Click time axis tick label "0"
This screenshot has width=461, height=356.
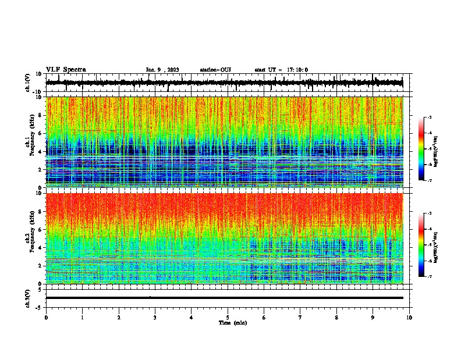pyautogui.click(x=46, y=318)
